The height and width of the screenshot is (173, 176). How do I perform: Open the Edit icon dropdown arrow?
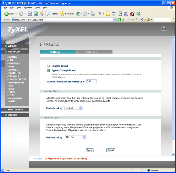104,14
